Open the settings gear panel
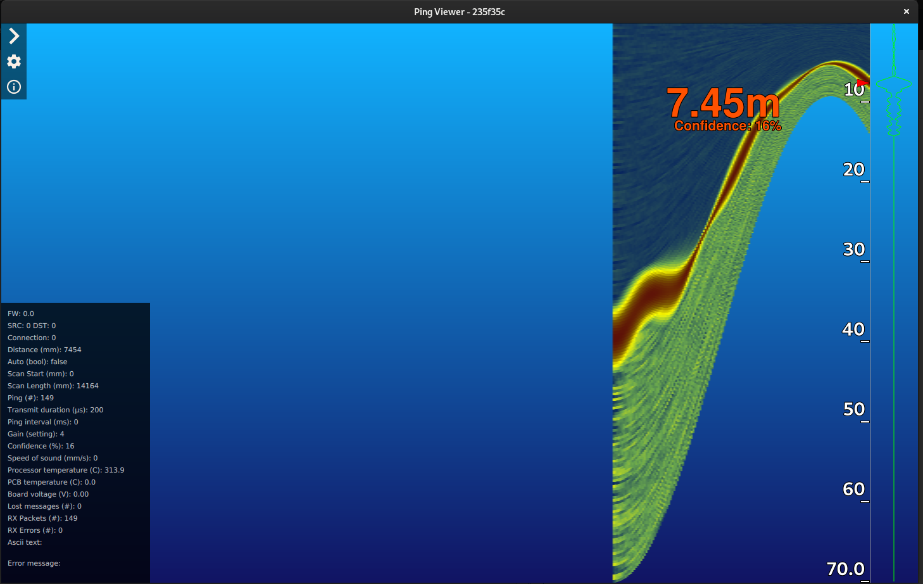Image resolution: width=923 pixels, height=584 pixels. 14,61
